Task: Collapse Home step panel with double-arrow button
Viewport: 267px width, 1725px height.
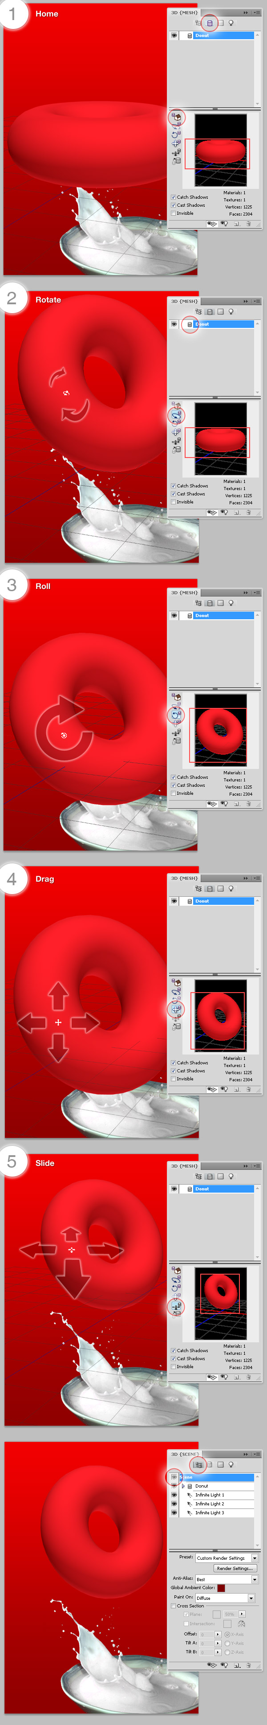Action: pyautogui.click(x=246, y=12)
